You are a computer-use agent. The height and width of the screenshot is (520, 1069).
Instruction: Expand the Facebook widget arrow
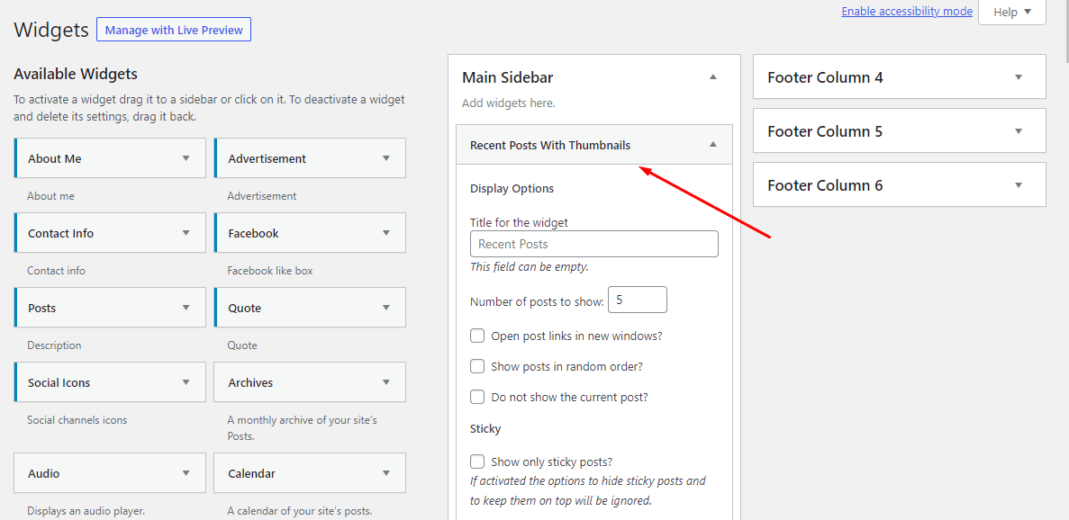point(386,233)
